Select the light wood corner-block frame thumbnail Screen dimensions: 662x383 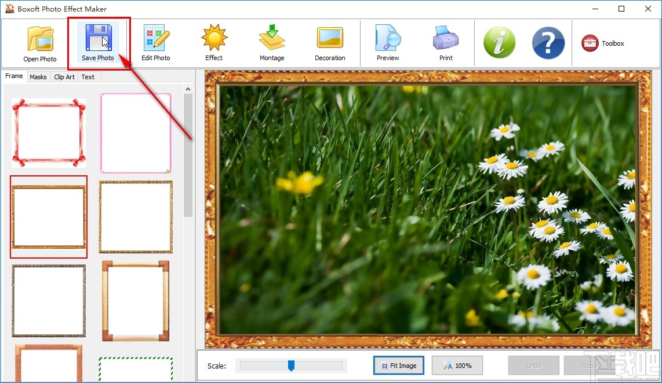click(x=136, y=301)
